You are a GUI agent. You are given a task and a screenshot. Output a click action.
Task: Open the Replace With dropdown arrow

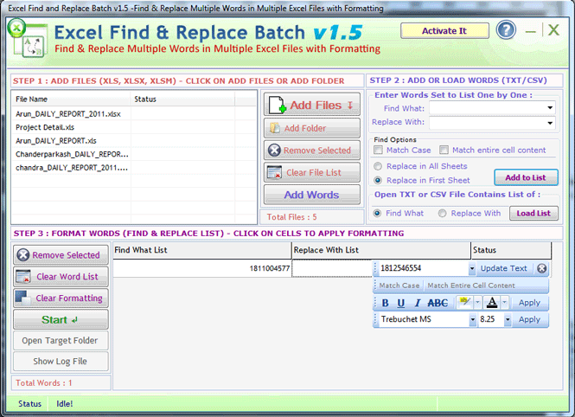550,123
